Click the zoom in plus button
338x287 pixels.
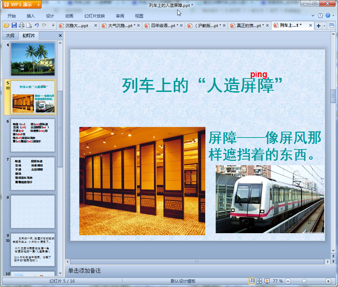328,281
